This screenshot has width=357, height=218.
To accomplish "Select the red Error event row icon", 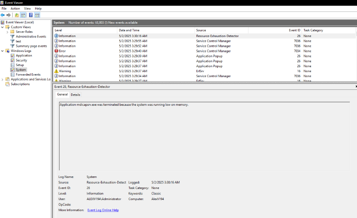I will pos(57,51).
